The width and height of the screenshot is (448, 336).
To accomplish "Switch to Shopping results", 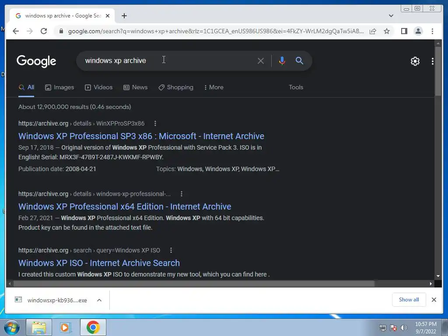I will point(176,87).
